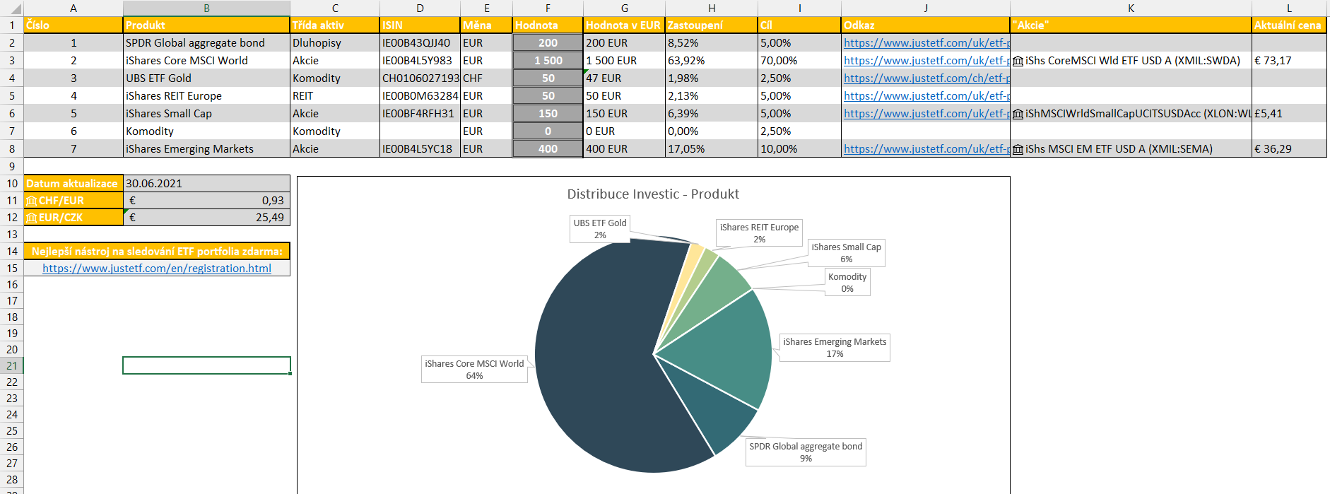Click the stock icon beside iShMSCIWrldSmallCapUCITSUSDAcc
The height and width of the screenshot is (494, 1330).
(1018, 114)
